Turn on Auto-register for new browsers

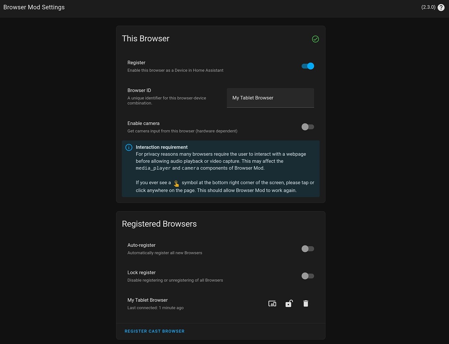coord(307,248)
